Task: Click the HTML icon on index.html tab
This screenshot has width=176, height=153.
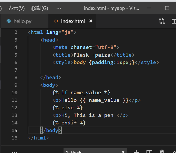Action: coord(56,21)
